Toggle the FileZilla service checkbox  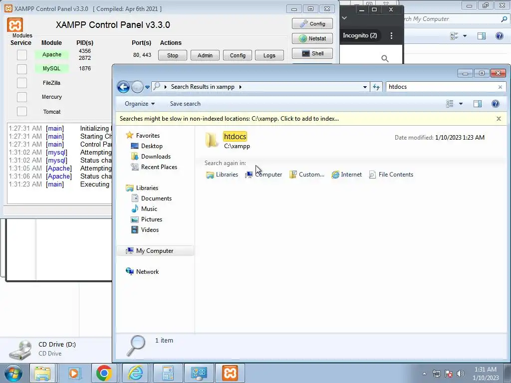click(22, 83)
